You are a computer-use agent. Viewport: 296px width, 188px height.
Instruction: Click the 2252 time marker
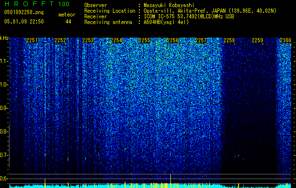pyautogui.click(x=60, y=40)
